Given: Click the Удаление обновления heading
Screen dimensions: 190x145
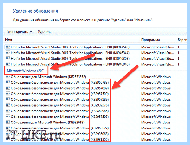Looking at the screenshot, I should [35, 11].
